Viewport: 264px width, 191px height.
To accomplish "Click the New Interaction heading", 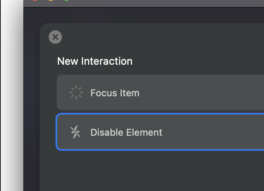I will pos(95,61).
